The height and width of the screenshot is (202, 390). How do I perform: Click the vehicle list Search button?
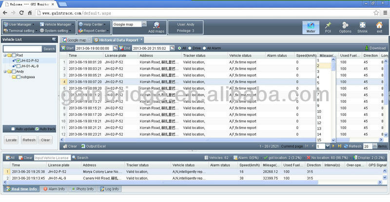pyautogui.click(x=49, y=49)
